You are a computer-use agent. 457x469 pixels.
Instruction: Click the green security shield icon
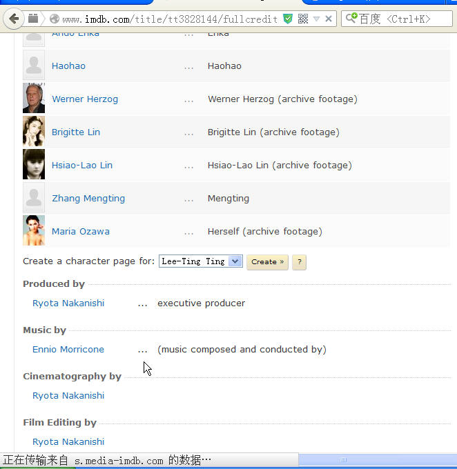[x=287, y=19]
